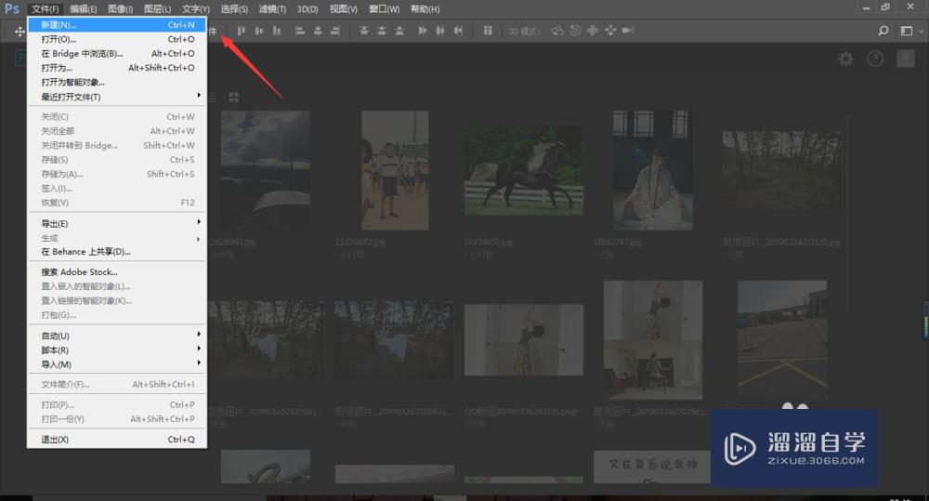Click the align bottom edges icon
This screenshot has height=501, width=929.
[x=277, y=31]
